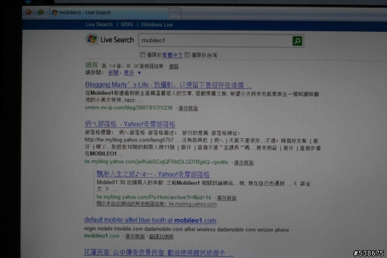
Task: Open Windows Live in top navigation
Action: pyautogui.click(x=157, y=25)
